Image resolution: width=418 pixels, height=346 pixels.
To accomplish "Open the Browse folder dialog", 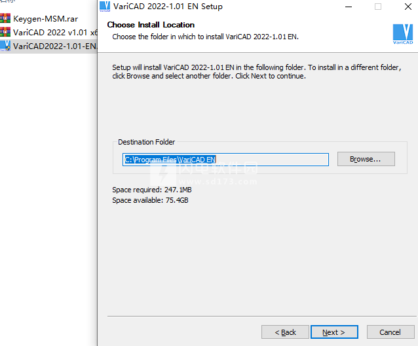I will coord(366,159).
